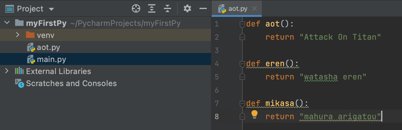Viewport: 402px width, 130px height.
Task: Click the function name eren
Action: click(x=275, y=63)
